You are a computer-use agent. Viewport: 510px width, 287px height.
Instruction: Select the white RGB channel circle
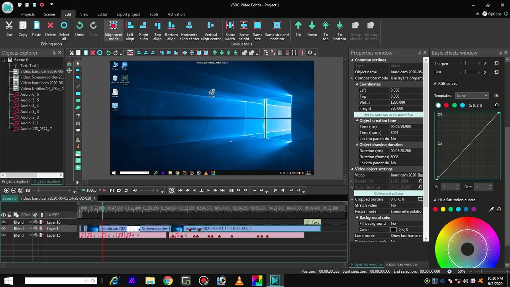click(438, 105)
